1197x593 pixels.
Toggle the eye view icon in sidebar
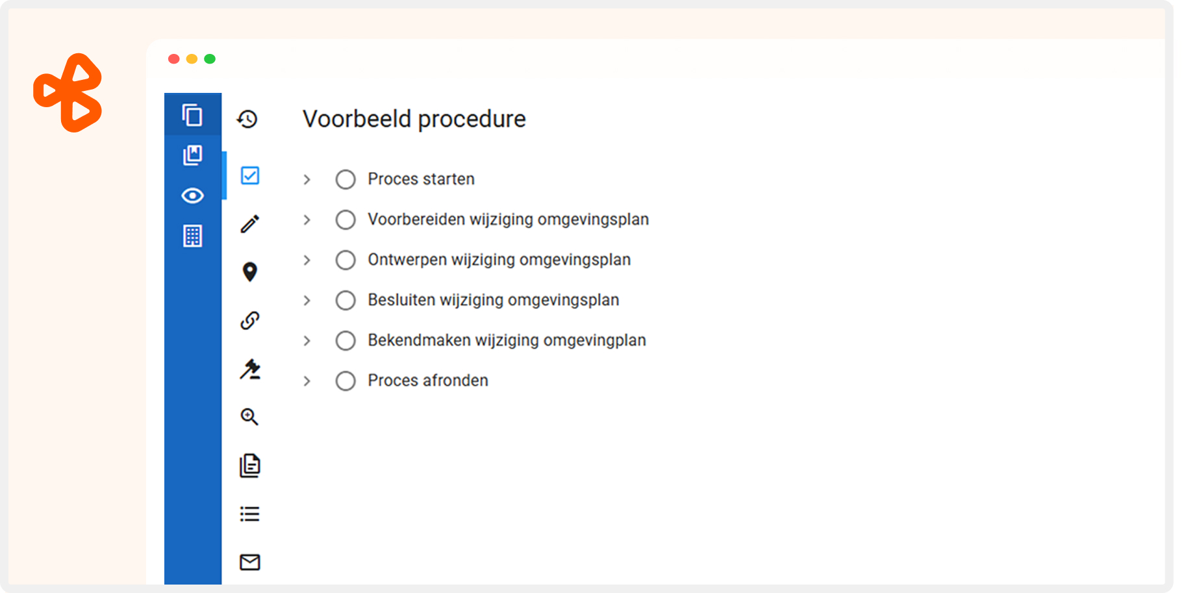192,196
